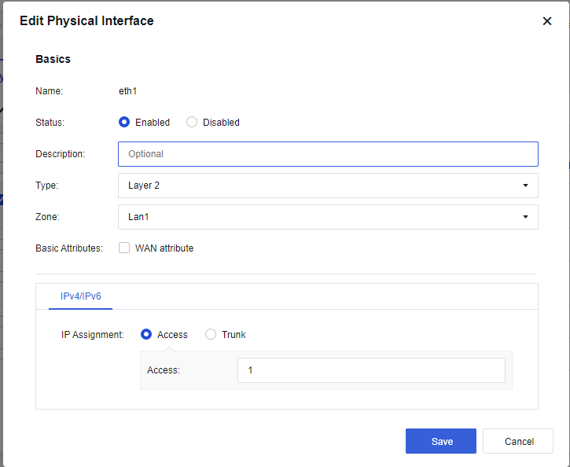Cancel editing the interface
The height and width of the screenshot is (467, 570).
point(518,441)
